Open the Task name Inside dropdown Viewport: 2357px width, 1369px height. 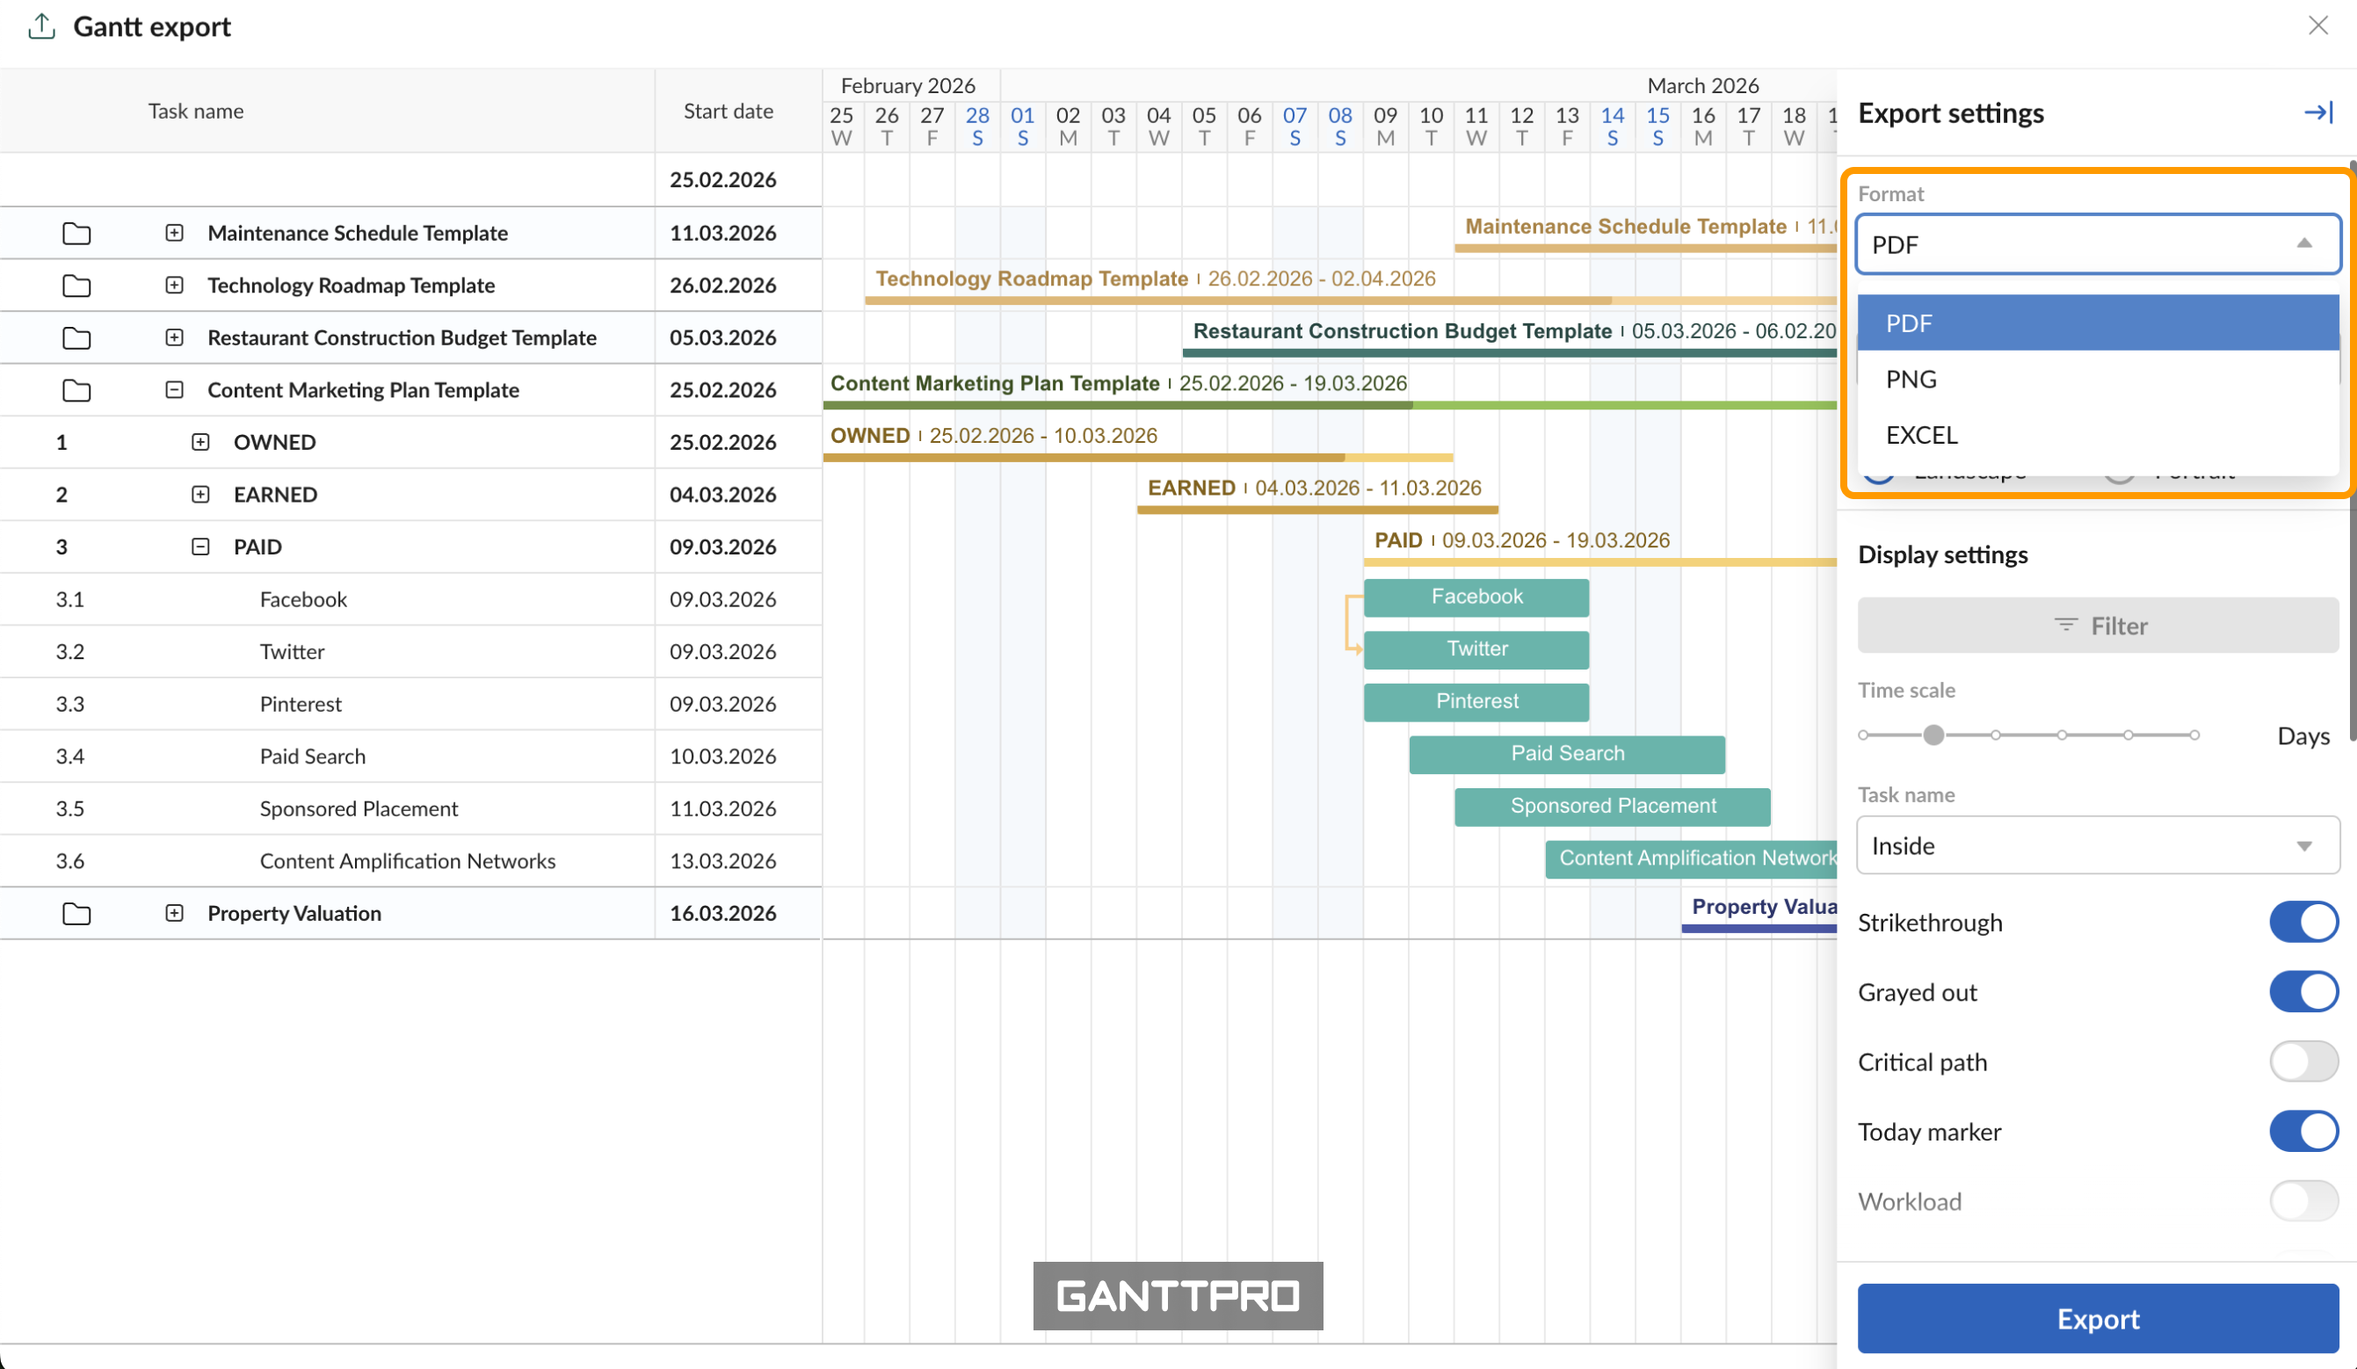(x=2097, y=845)
